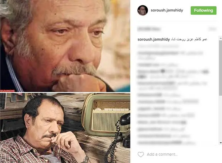Toggle the green Following button

point(203,10)
